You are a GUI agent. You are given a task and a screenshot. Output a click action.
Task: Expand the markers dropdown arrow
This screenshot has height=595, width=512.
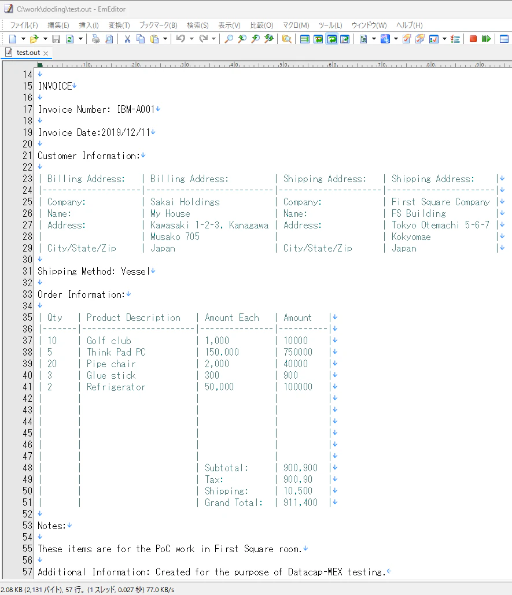(x=396, y=39)
